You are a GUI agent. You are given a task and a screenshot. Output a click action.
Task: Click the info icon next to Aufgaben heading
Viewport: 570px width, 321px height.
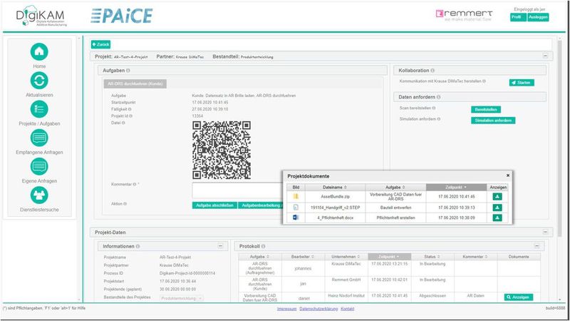128,71
